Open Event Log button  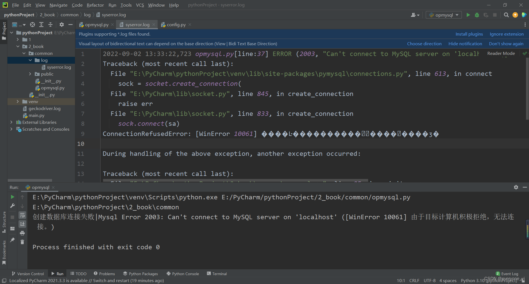click(x=507, y=274)
